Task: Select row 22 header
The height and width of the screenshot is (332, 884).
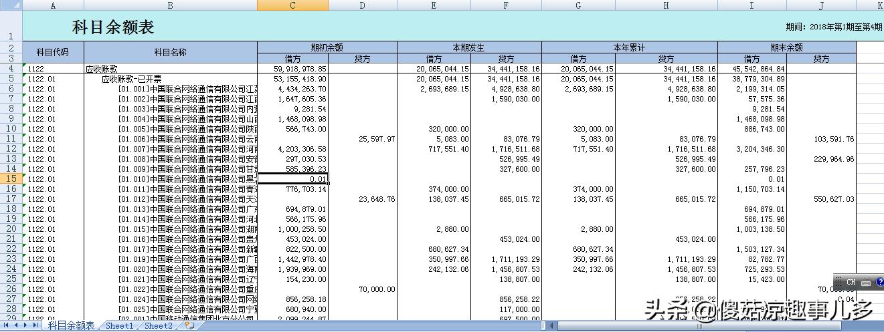Action: pyautogui.click(x=11, y=248)
